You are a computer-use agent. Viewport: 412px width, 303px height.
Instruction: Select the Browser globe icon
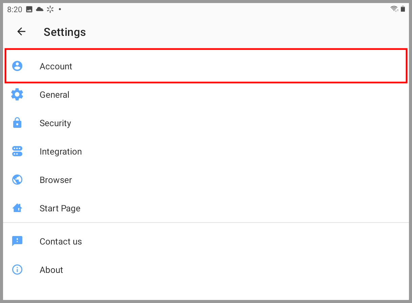(17, 180)
